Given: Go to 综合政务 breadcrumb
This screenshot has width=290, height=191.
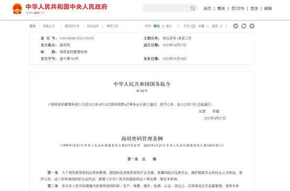Looking at the screenshot, I should pos(93,26).
